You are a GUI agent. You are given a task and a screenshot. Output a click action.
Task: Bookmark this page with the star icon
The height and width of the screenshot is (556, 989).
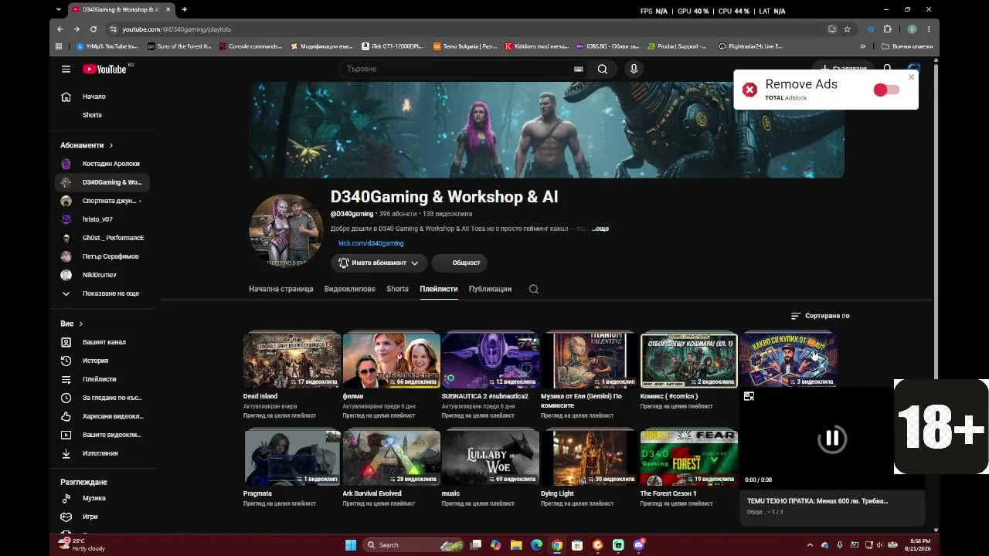point(848,29)
